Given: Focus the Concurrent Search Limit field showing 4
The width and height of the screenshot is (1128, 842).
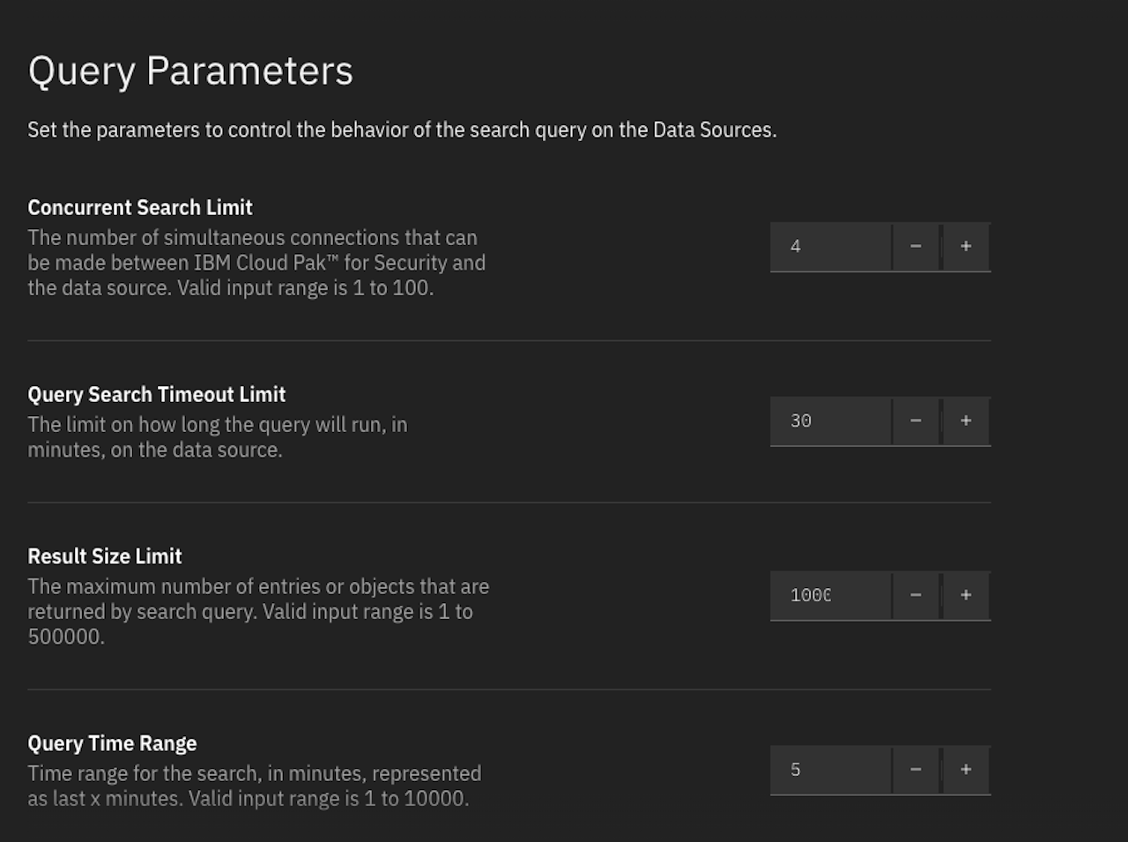Looking at the screenshot, I should tap(830, 247).
